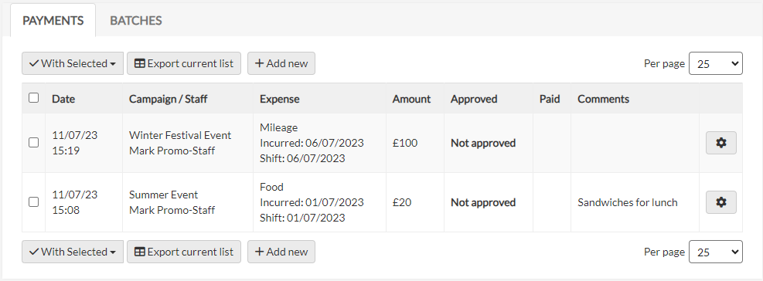Open the top Per page dropdown
763x281 pixels.
[x=715, y=63]
